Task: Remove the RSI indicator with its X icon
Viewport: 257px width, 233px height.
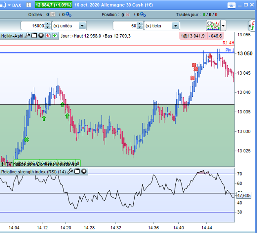Action: click(x=84, y=171)
